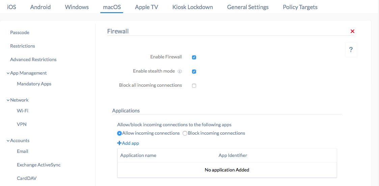The width and height of the screenshot is (379, 186).
Task: Collapse the App Management section
Action: (8, 73)
